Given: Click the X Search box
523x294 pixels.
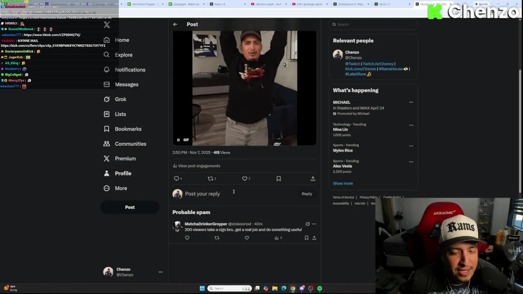Looking at the screenshot, I should click(x=373, y=24).
